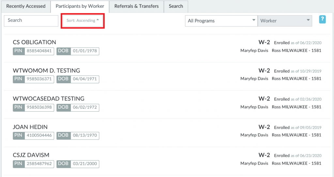
Task: Open participant CSJZ DAVISM
Action: pos(31,155)
